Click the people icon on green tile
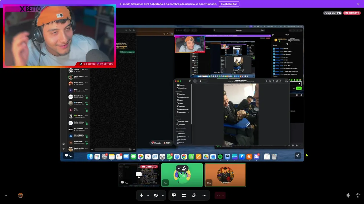Viewport: 364px width, 204px height. click(x=185, y=169)
